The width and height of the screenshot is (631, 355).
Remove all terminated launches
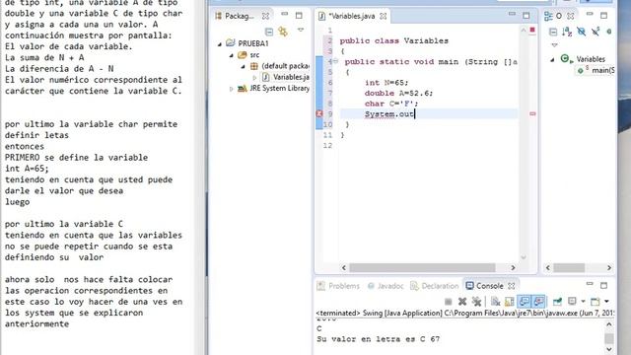(476, 301)
